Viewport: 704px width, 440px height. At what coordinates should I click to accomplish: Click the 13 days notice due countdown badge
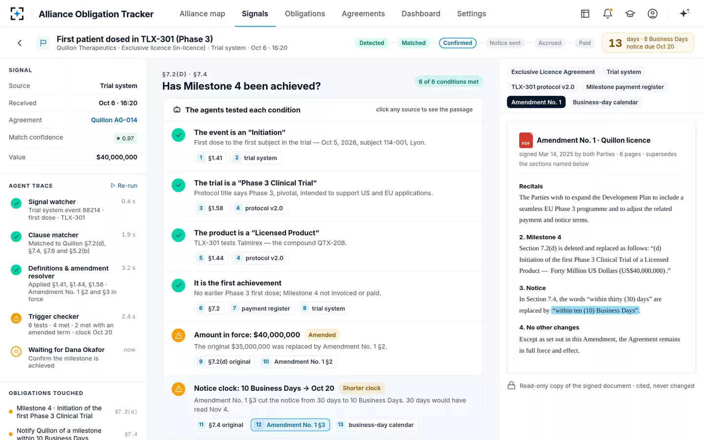[648, 43]
